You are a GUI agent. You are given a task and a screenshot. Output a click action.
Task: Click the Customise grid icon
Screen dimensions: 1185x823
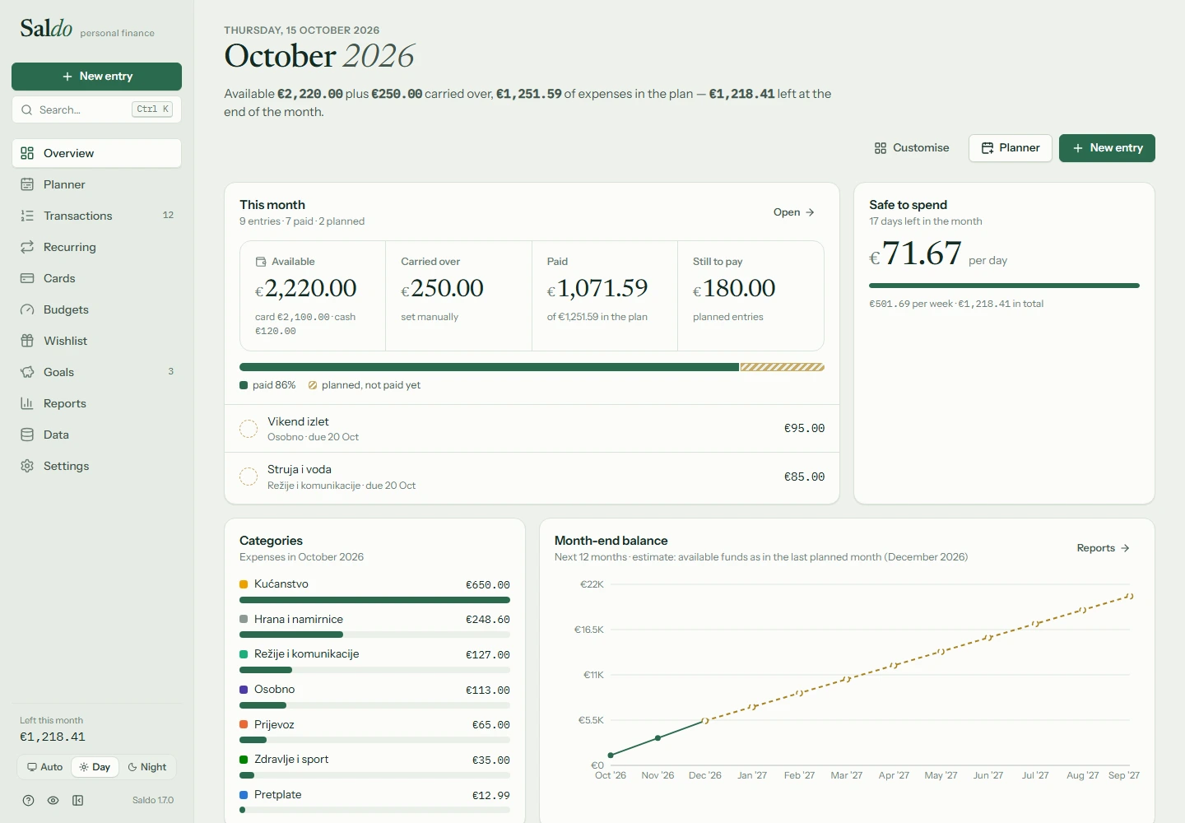(881, 148)
